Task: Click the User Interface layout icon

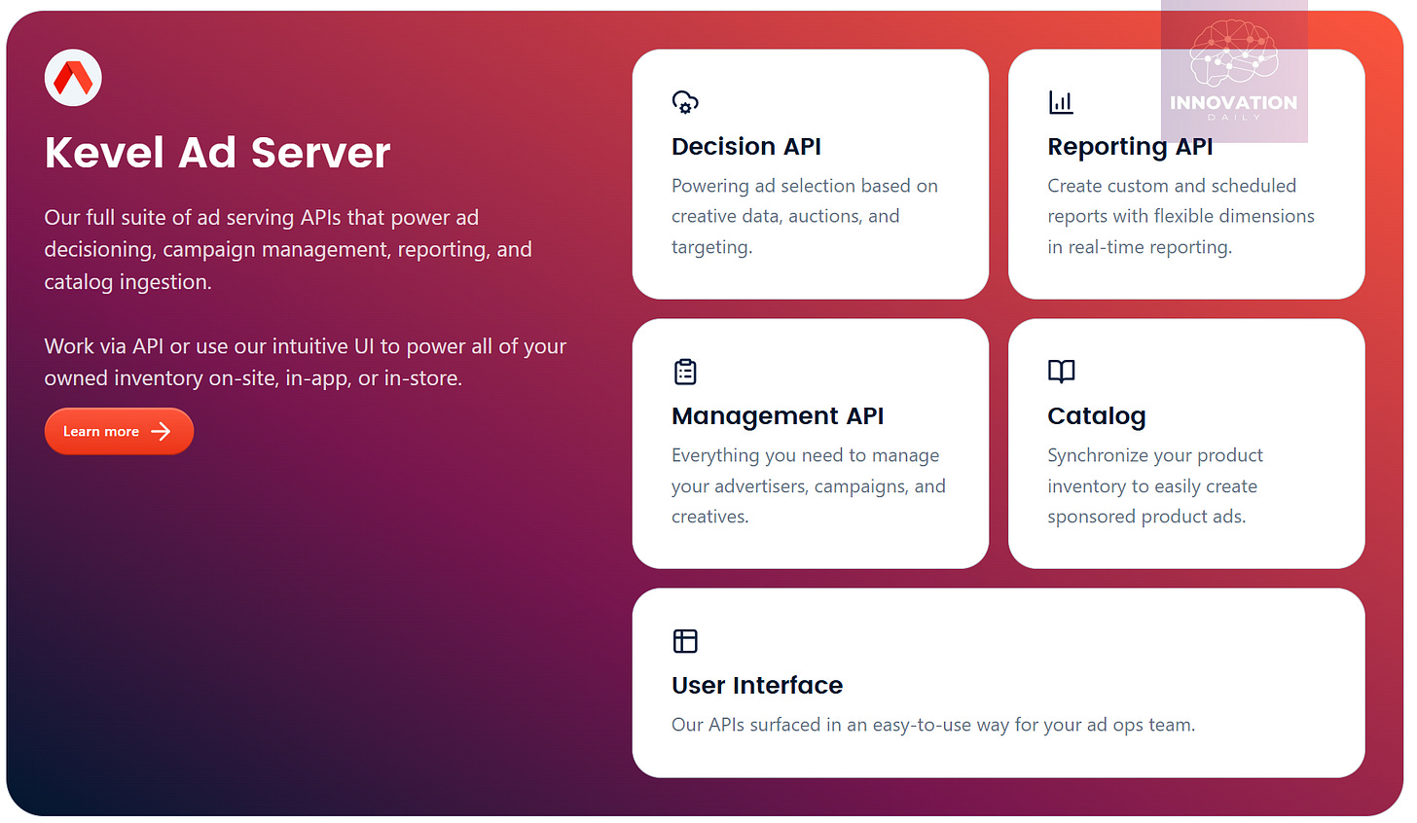Action: (685, 641)
